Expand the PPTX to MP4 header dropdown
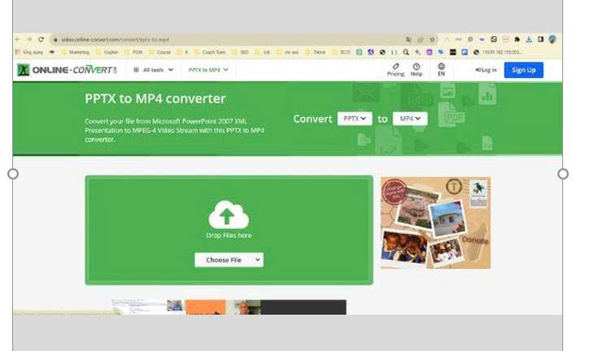This screenshot has height=351, width=598. tap(208, 70)
